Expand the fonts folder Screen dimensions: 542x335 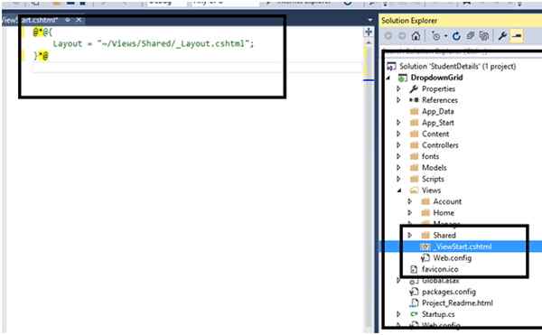(x=398, y=156)
